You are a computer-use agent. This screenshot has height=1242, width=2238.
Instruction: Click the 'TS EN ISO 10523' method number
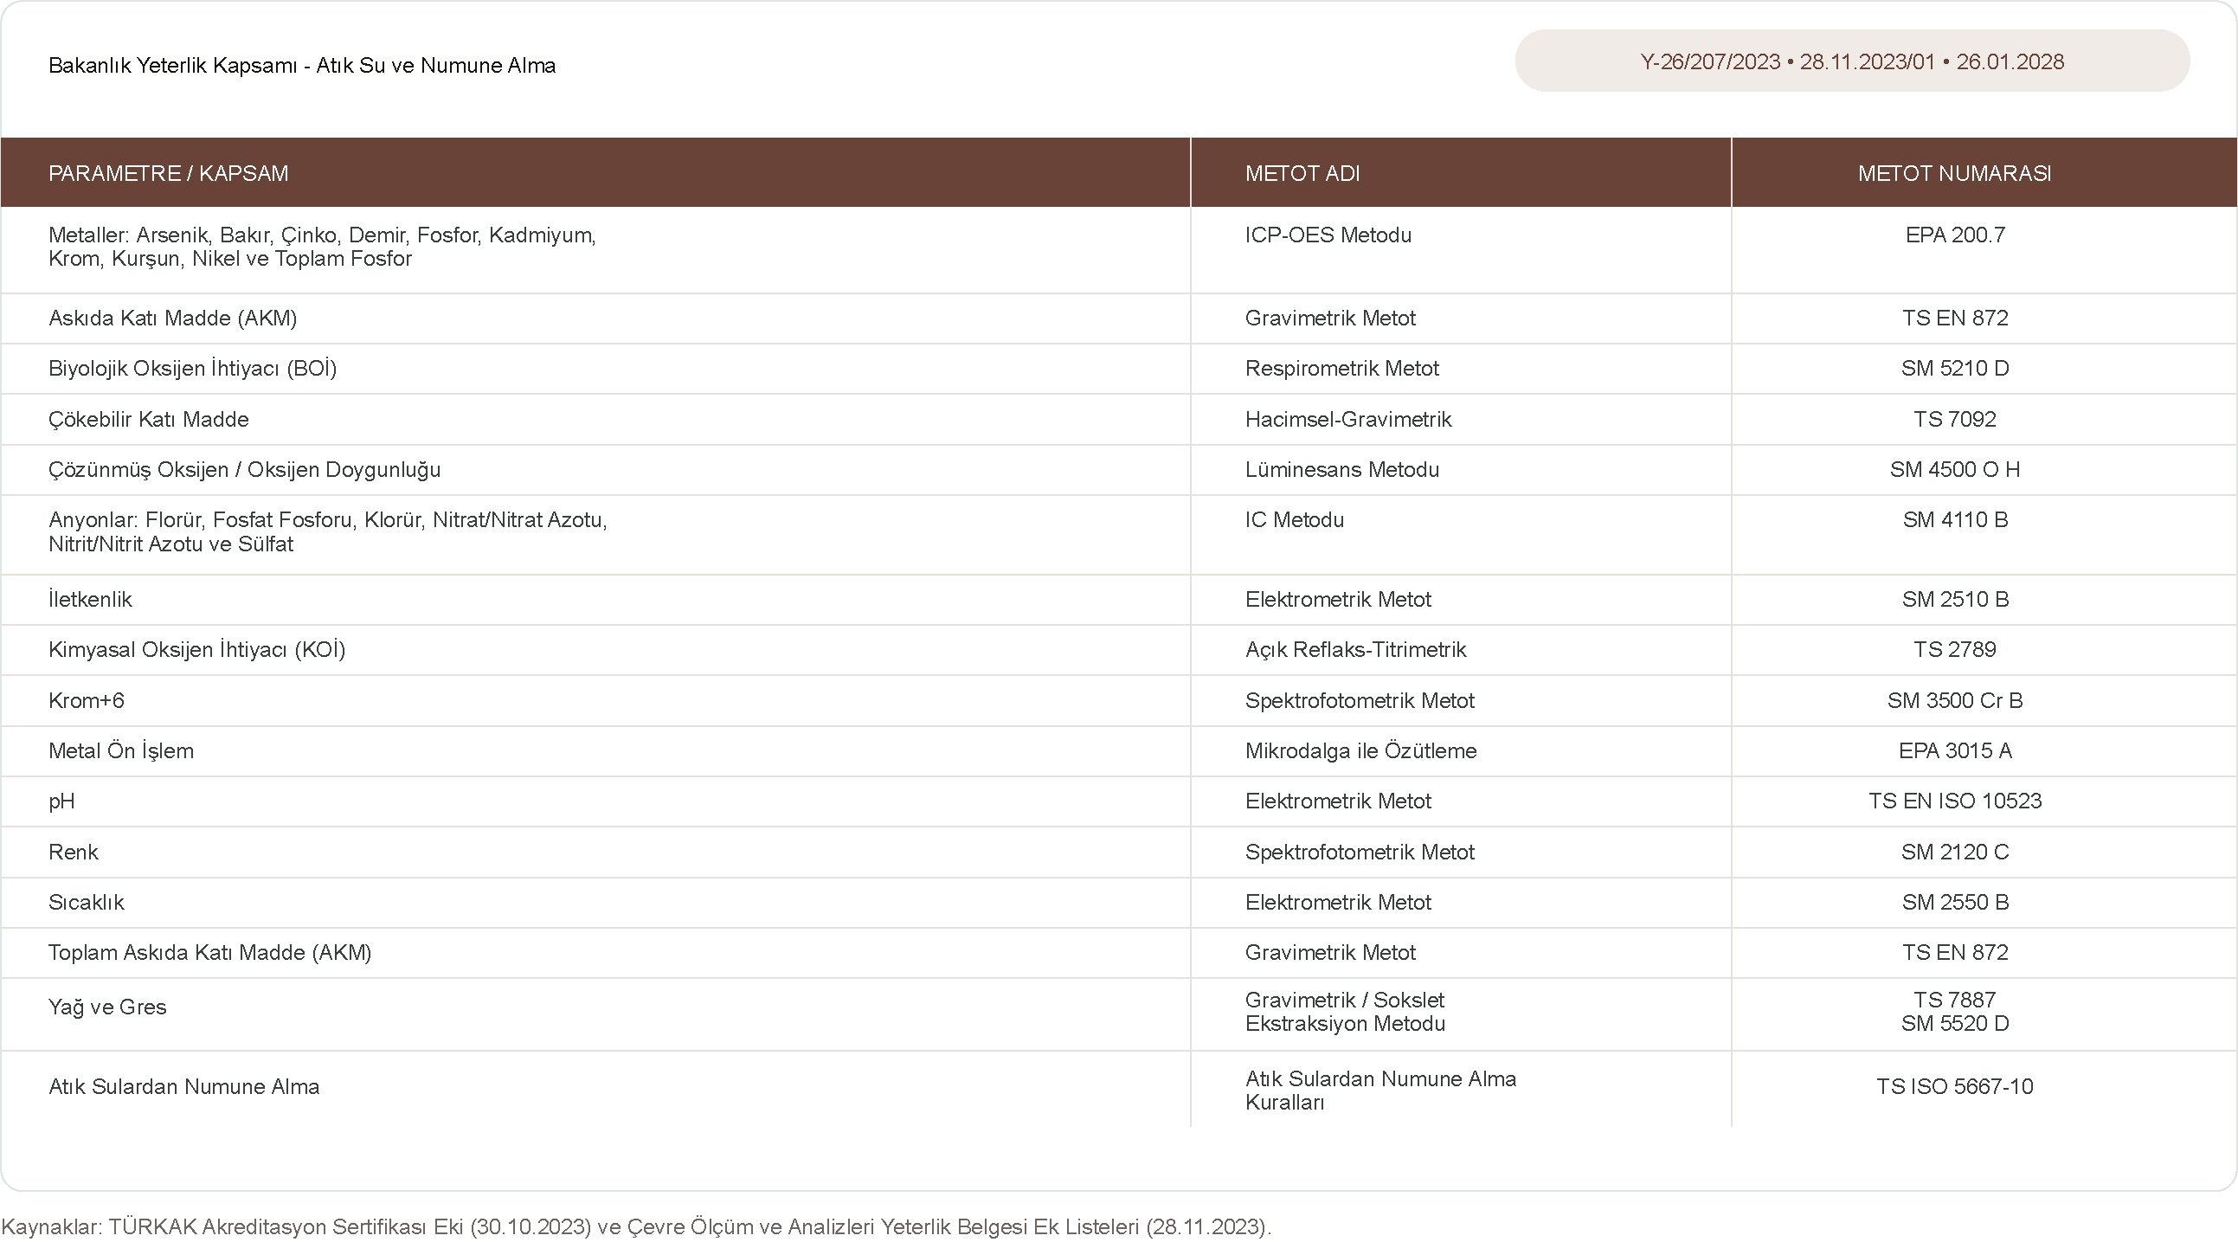1955,801
